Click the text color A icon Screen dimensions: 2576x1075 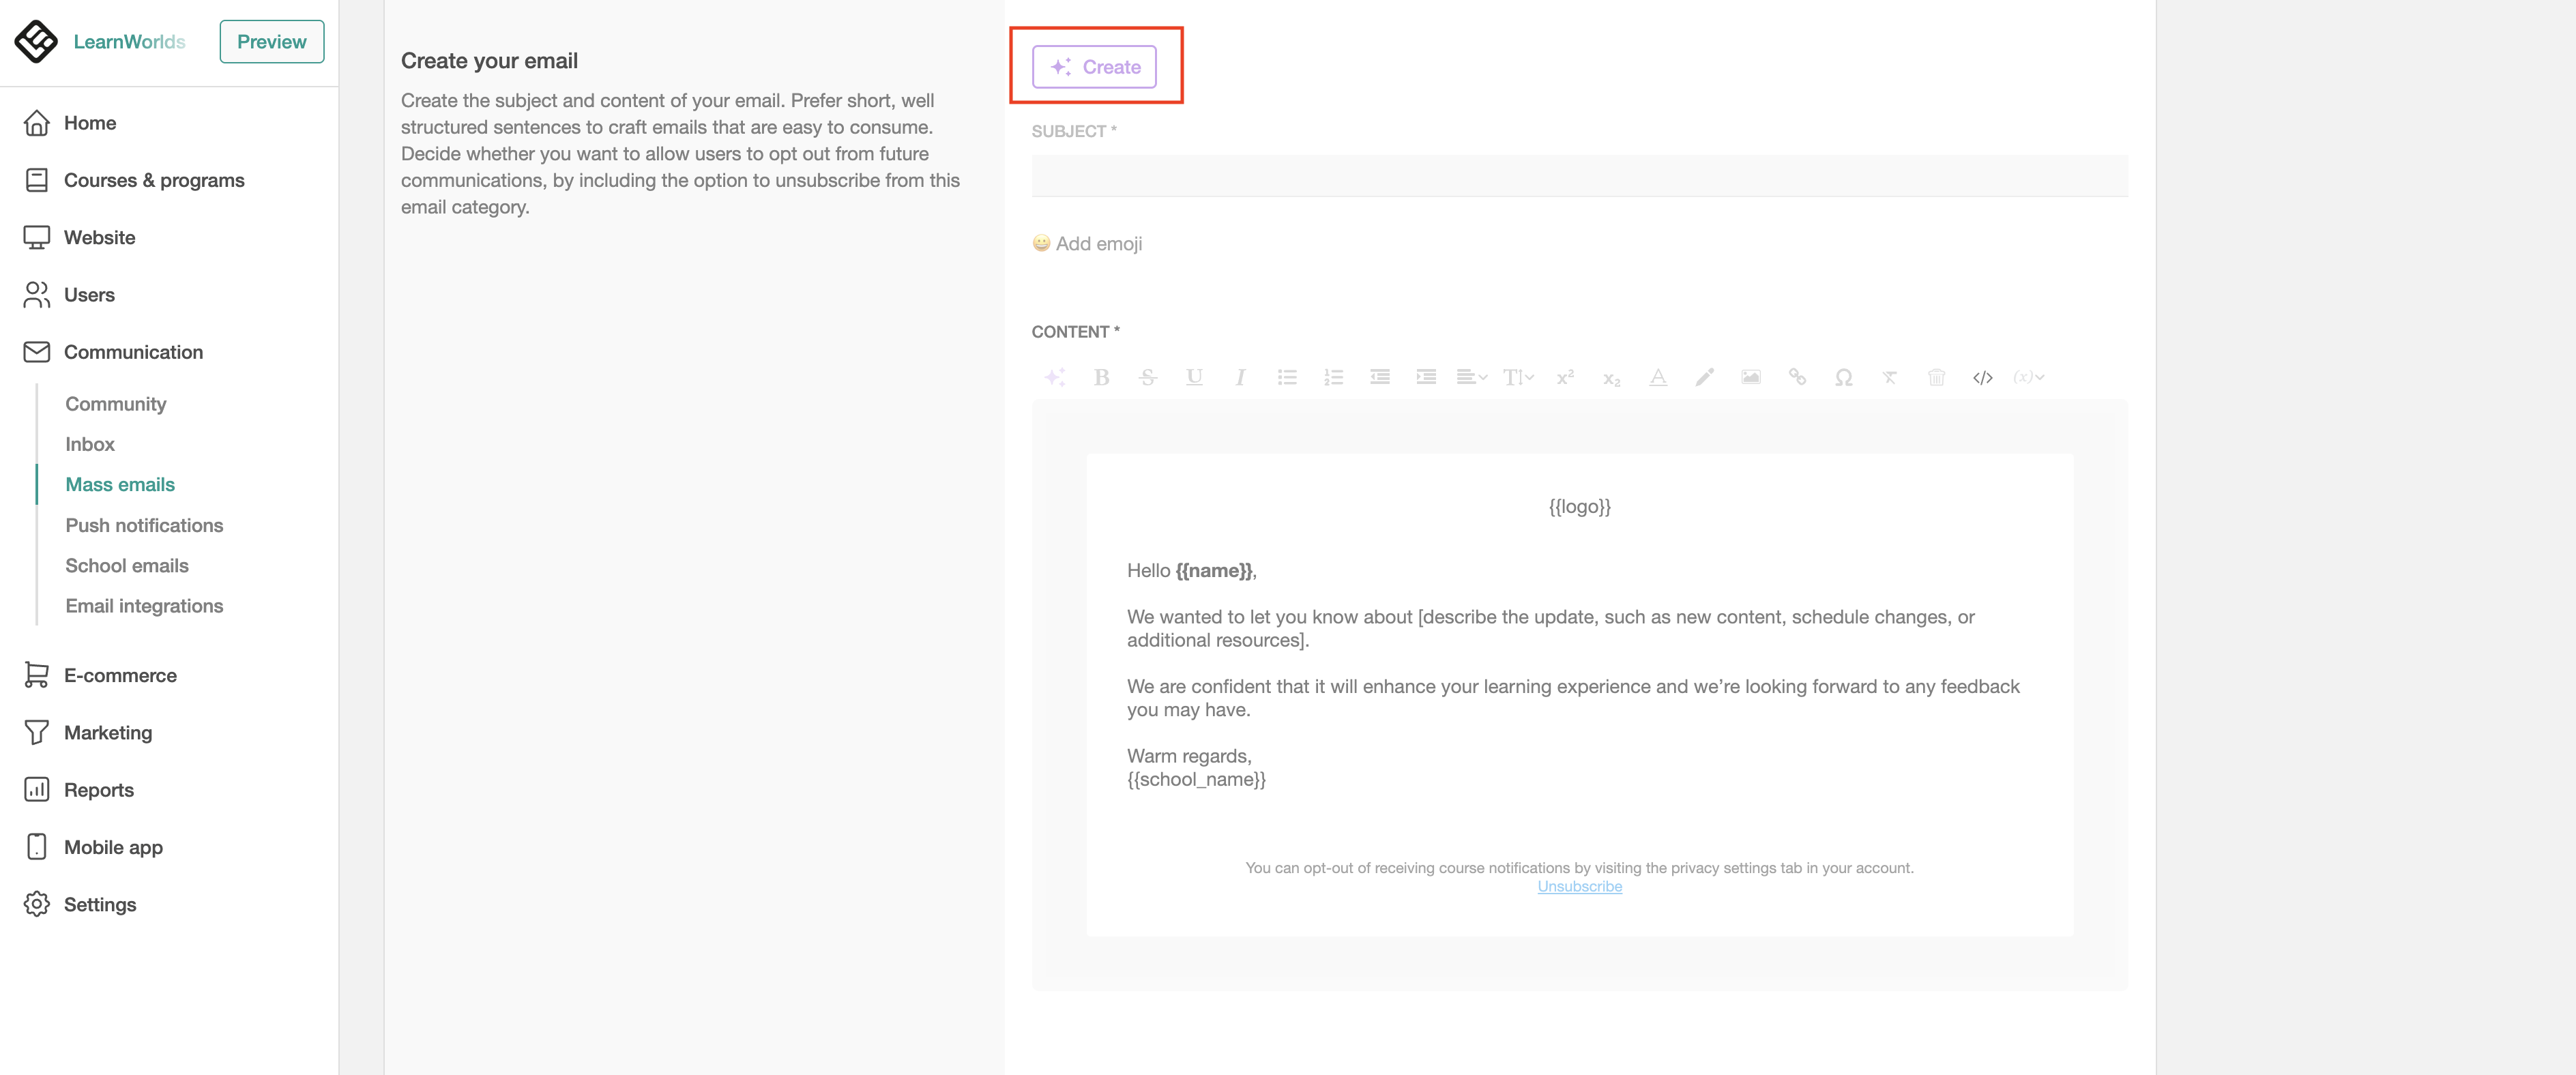click(x=1657, y=377)
